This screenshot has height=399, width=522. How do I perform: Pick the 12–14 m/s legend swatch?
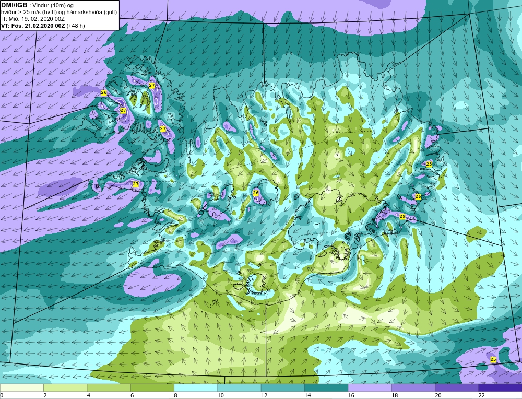[282, 388]
